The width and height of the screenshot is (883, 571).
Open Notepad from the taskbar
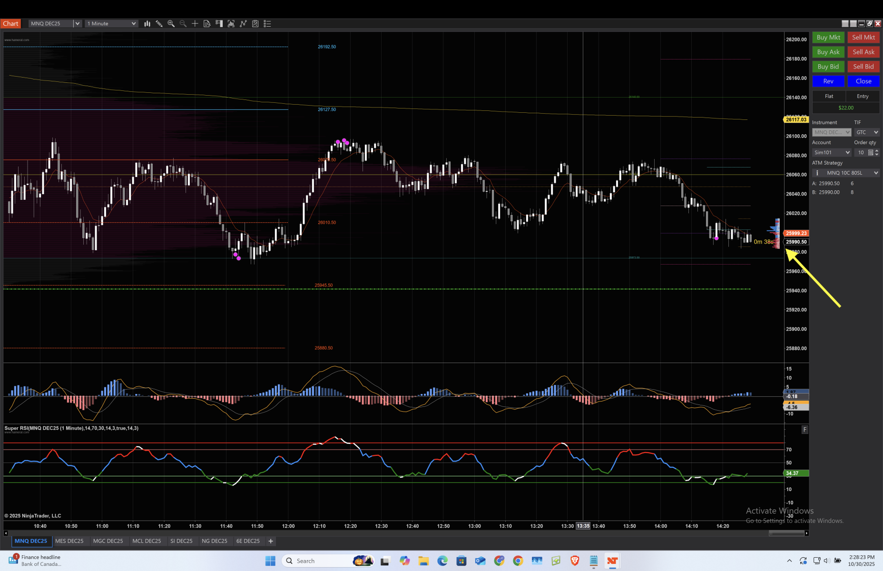[593, 561]
